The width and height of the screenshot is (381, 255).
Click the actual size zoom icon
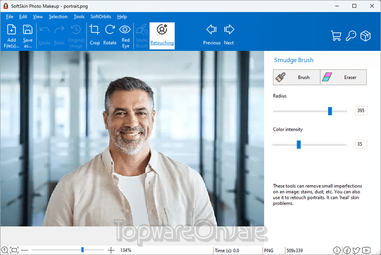[x=5, y=250]
